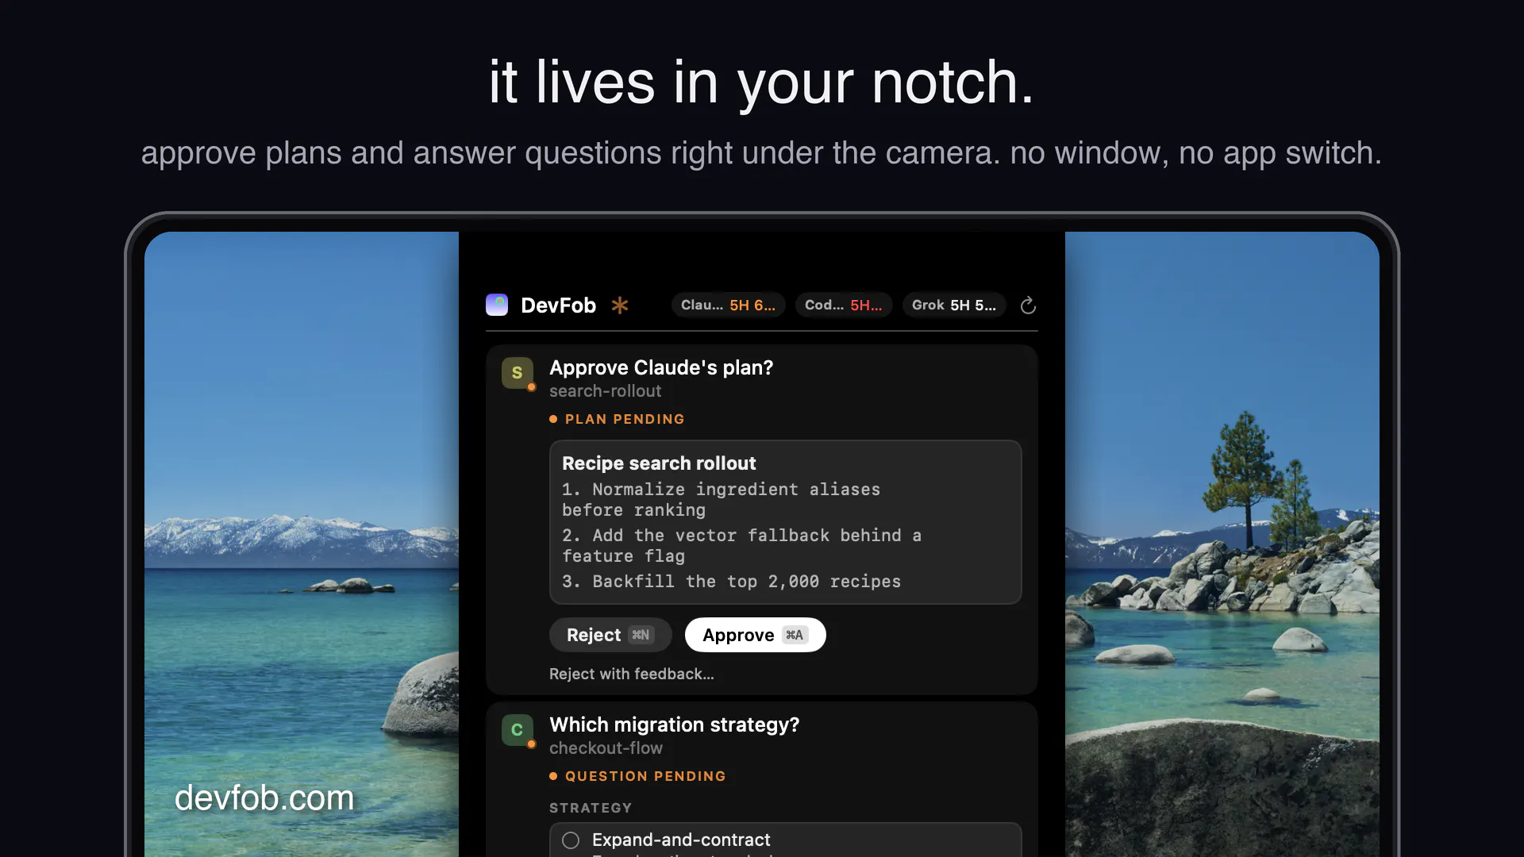Approve Claude's plan
The height and width of the screenshot is (857, 1524).
pyautogui.click(x=755, y=635)
